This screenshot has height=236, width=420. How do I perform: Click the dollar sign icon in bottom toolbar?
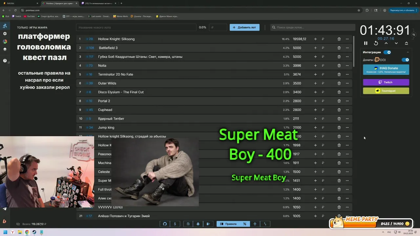[x=175, y=224]
